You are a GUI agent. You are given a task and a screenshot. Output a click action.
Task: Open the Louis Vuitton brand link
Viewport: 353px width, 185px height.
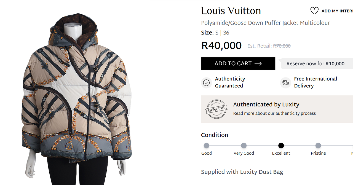tap(231, 11)
